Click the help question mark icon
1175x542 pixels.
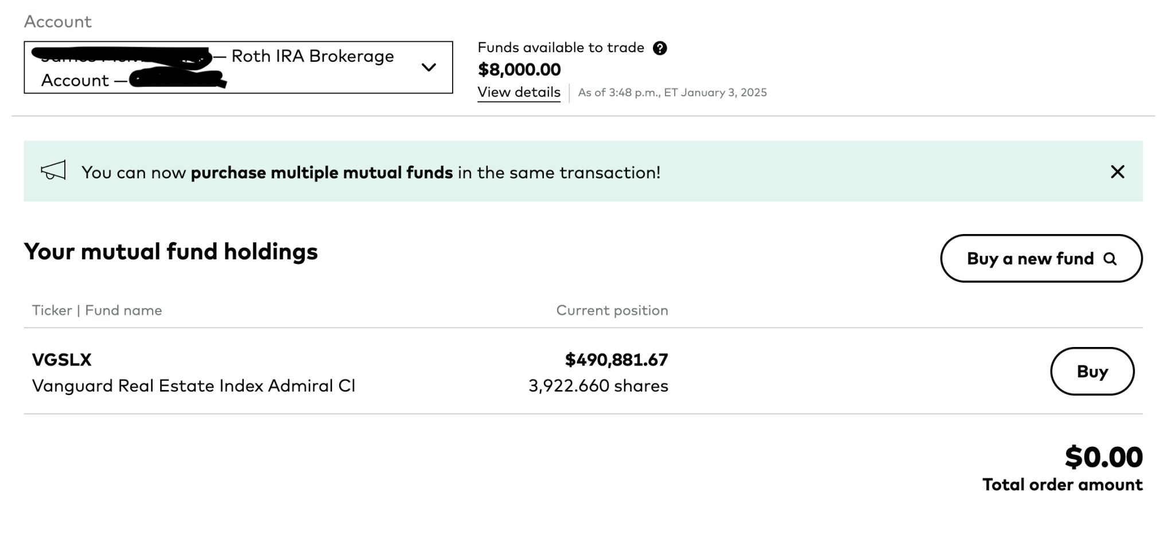(x=660, y=48)
